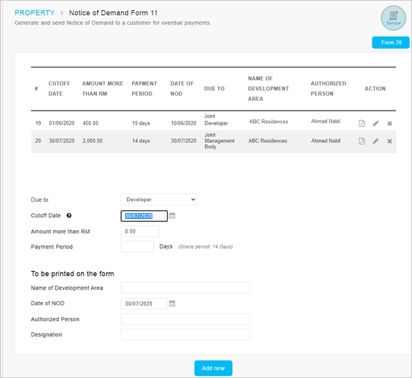Edit row 19 with the pencil icon

(376, 123)
